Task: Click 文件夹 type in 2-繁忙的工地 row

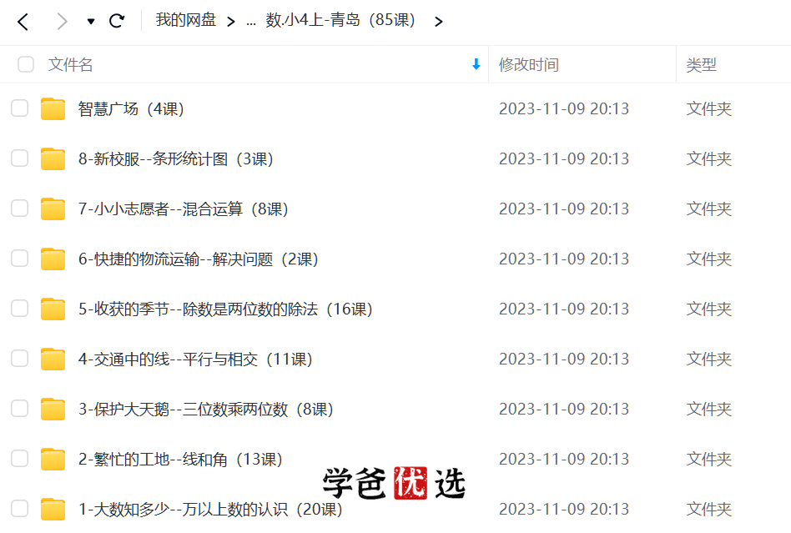Action: [708, 459]
